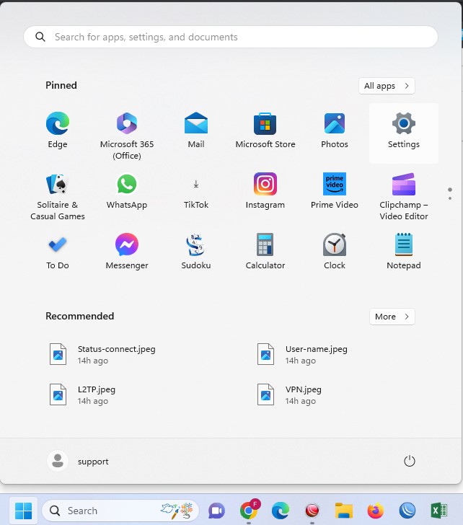Open WhatsApp from pinned apps
The width and height of the screenshot is (463, 525).
tap(127, 192)
